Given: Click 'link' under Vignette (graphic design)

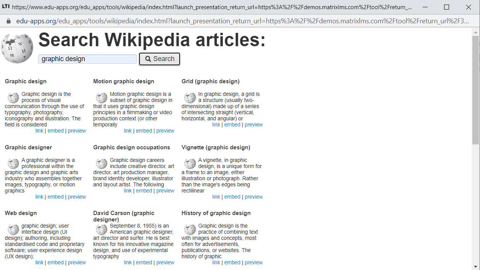Looking at the screenshot, I should 216,197.
